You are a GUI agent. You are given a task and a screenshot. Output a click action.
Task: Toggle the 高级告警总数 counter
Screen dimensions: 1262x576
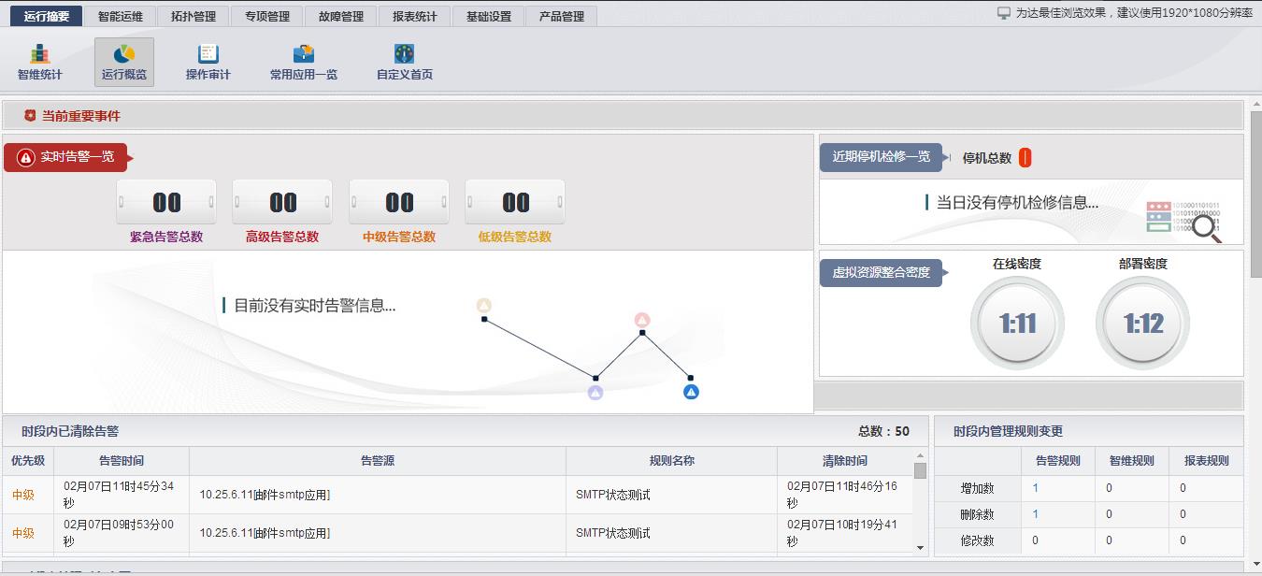[x=282, y=200]
